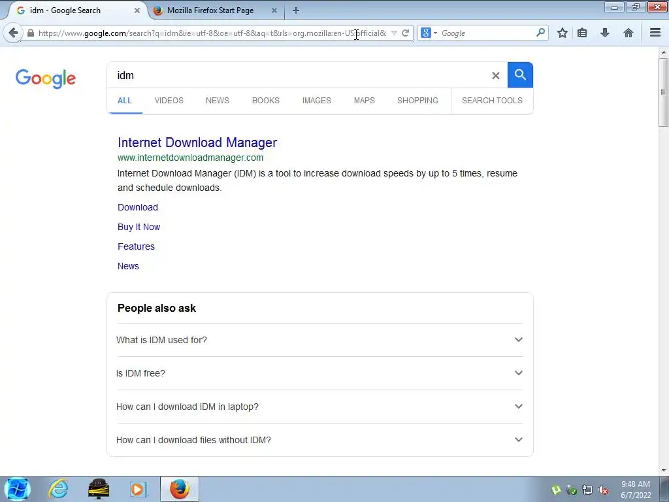Select the ALL results tab
The image size is (669, 502).
click(x=125, y=100)
